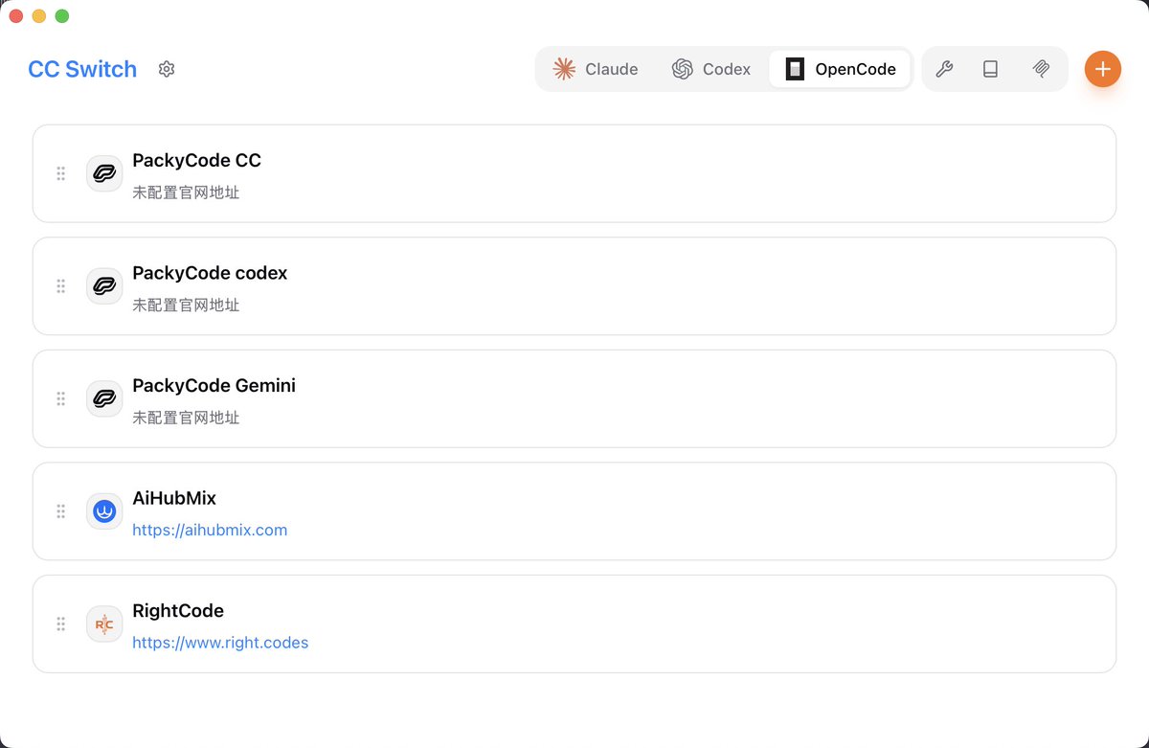Image resolution: width=1149 pixels, height=748 pixels.
Task: Open the book icon in toolbar
Action: (x=991, y=69)
